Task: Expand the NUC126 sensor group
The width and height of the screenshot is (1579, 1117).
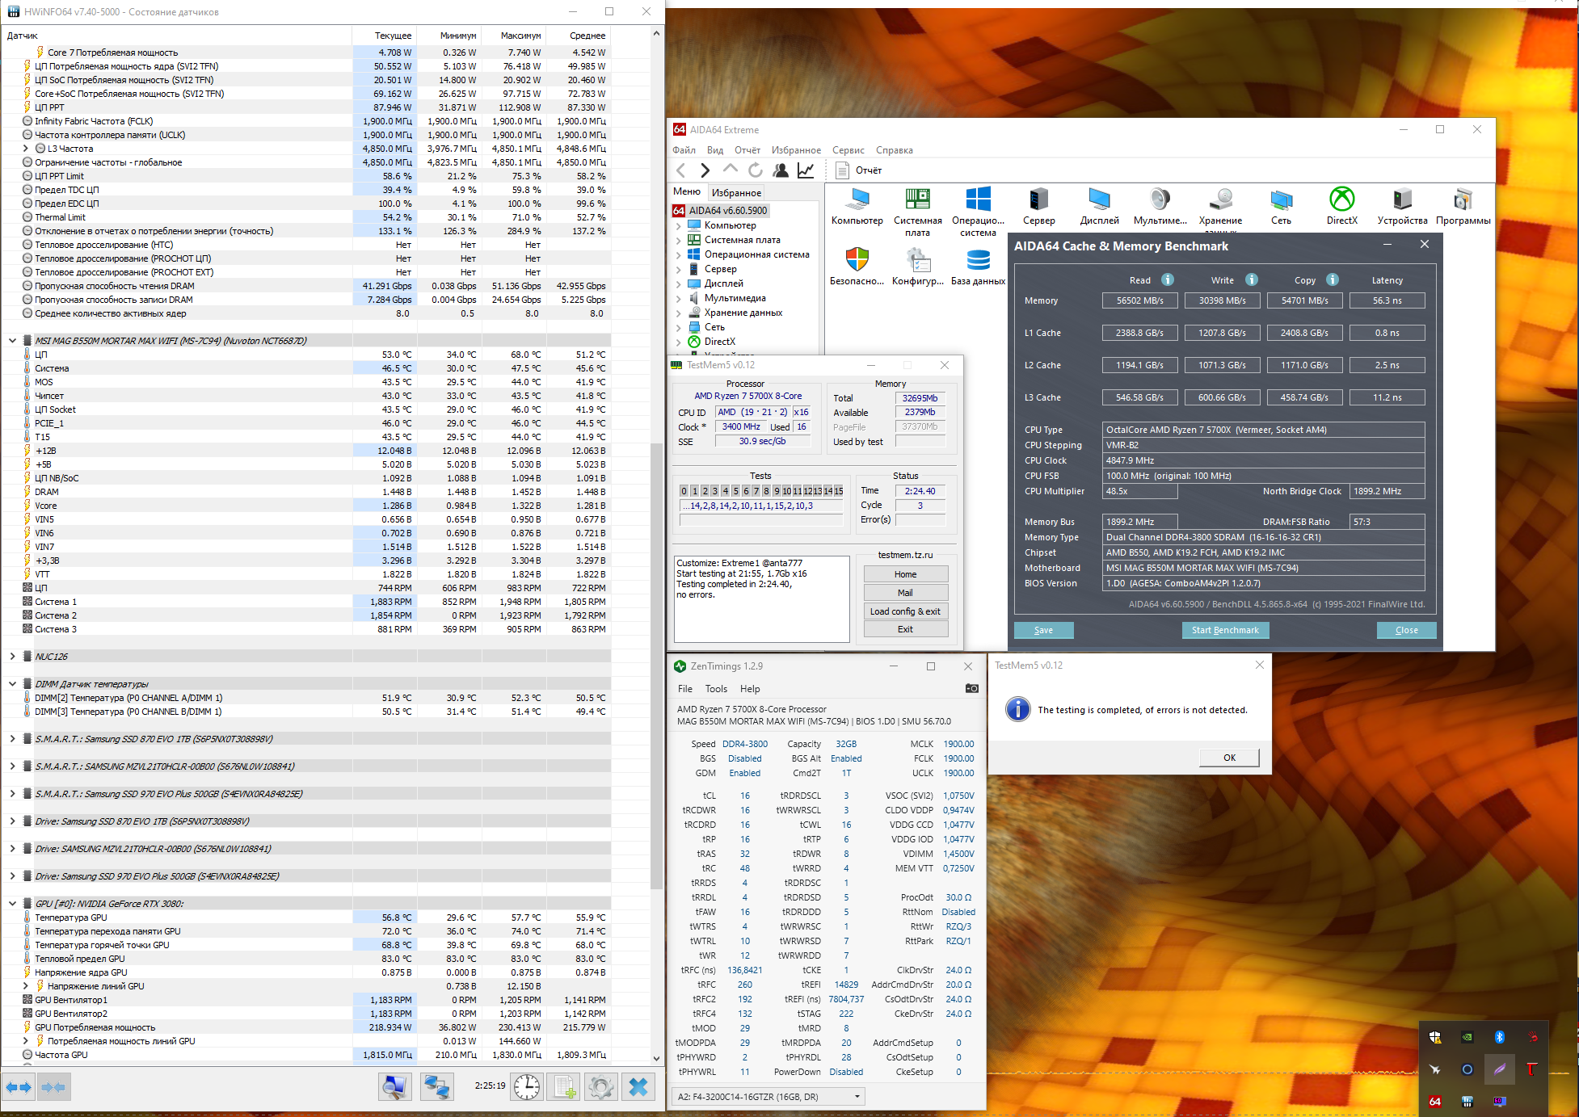Action: 12,657
